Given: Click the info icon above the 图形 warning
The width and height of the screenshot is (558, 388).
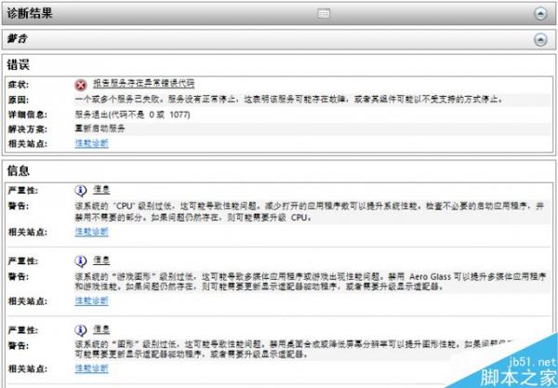Looking at the screenshot, I should click(81, 330).
